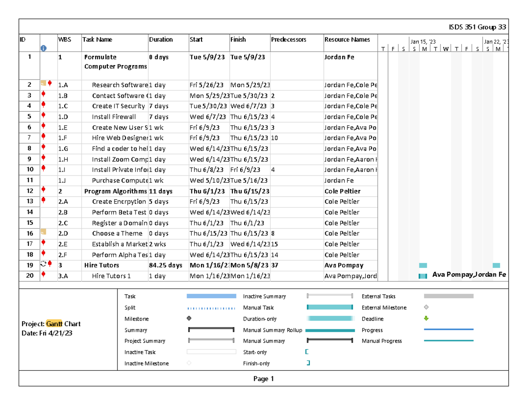Image resolution: width=528 pixels, height=405 pixels.
Task: Click the Inactive Milestone icon in the legend
Action: (189, 363)
